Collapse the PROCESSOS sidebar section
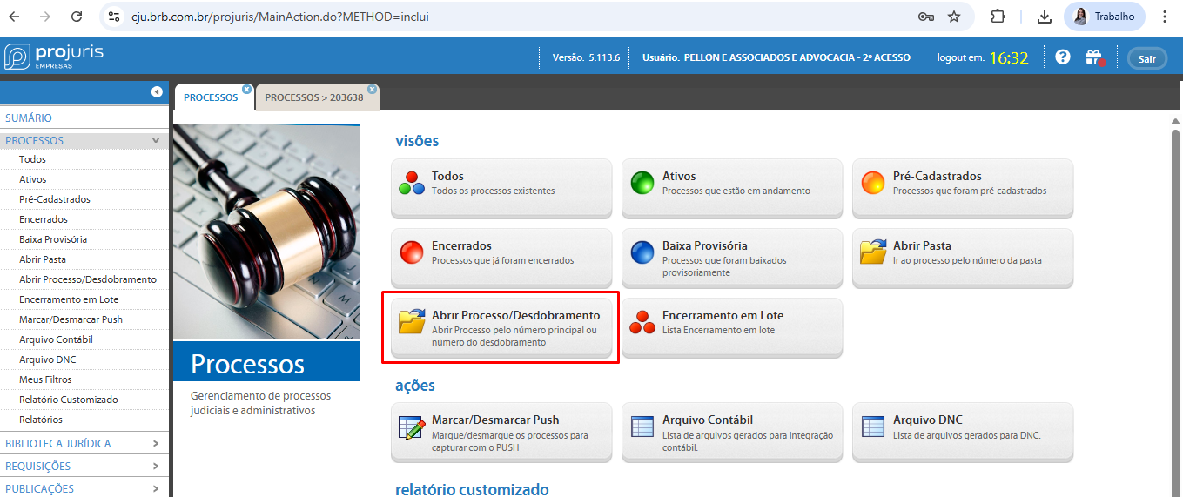 click(155, 140)
